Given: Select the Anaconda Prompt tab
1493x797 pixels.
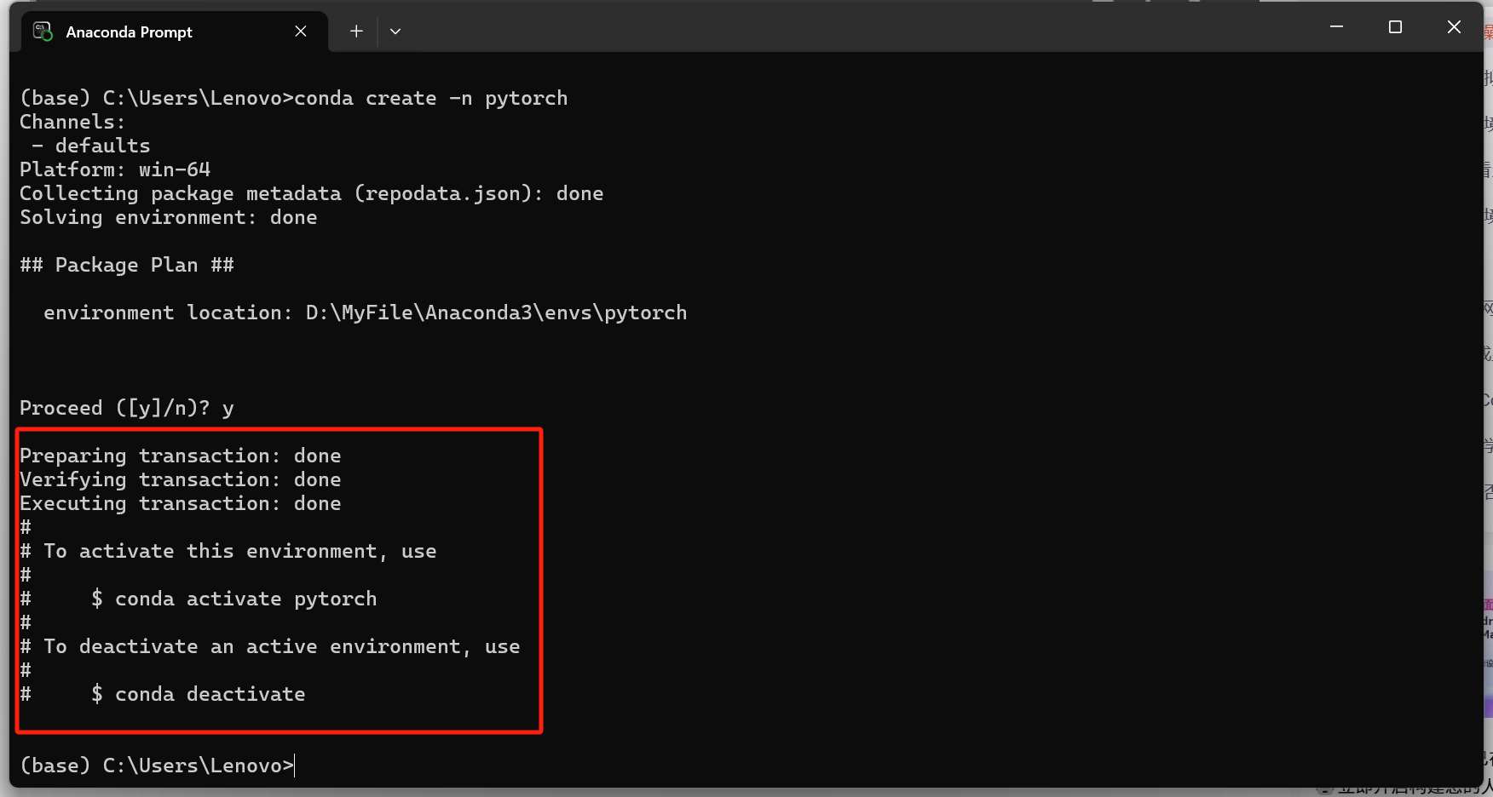Looking at the screenshot, I should tap(175, 32).
